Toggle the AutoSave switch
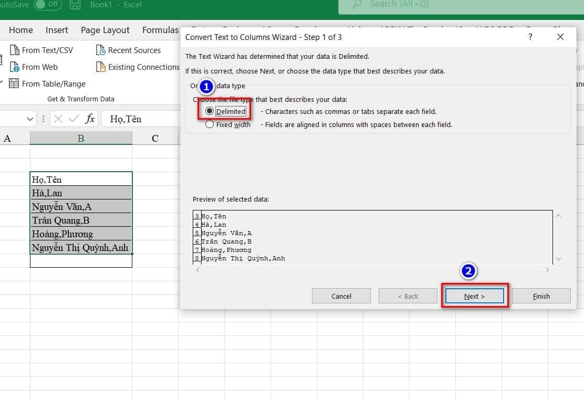The height and width of the screenshot is (400, 584). 47,5
